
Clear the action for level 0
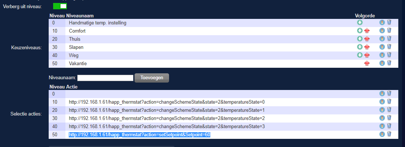click(x=389, y=93)
